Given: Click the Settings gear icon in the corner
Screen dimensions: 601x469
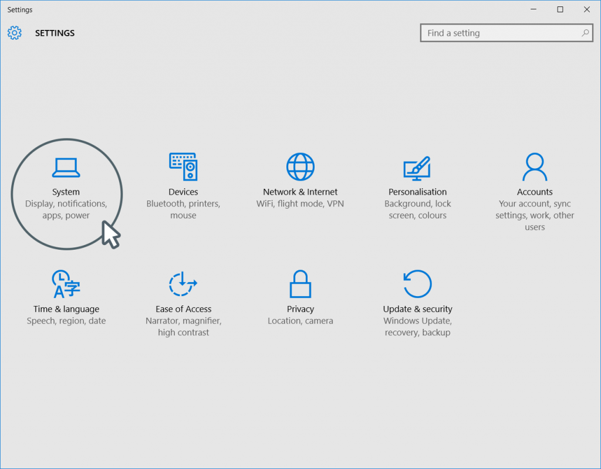Looking at the screenshot, I should coord(14,33).
